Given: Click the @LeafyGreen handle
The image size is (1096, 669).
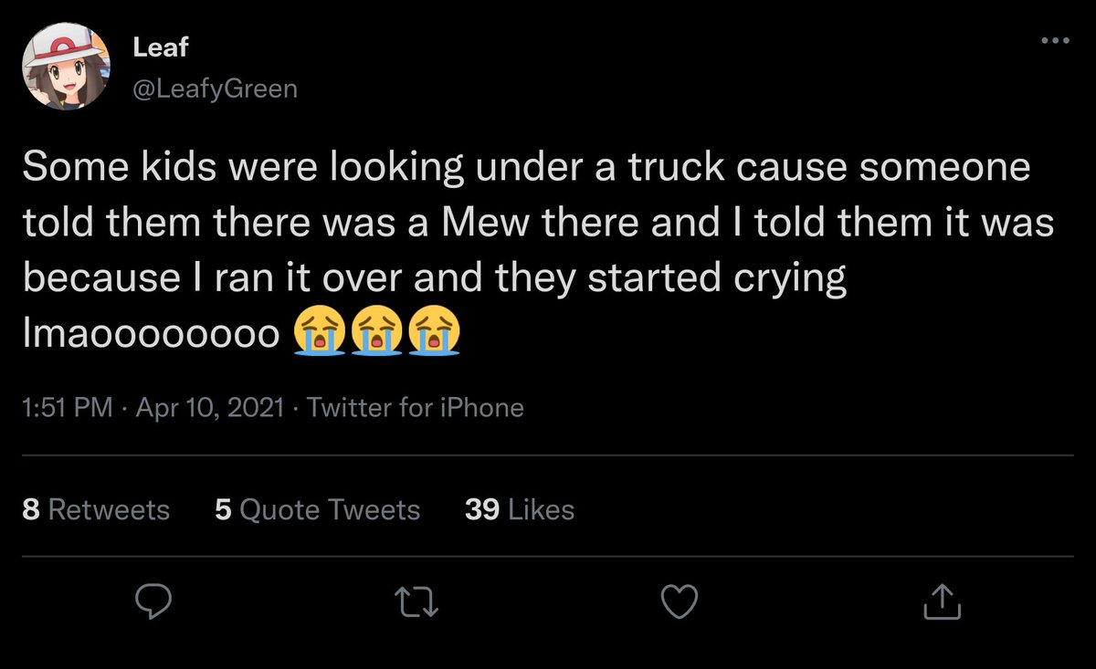Looking at the screenshot, I should 215,89.
